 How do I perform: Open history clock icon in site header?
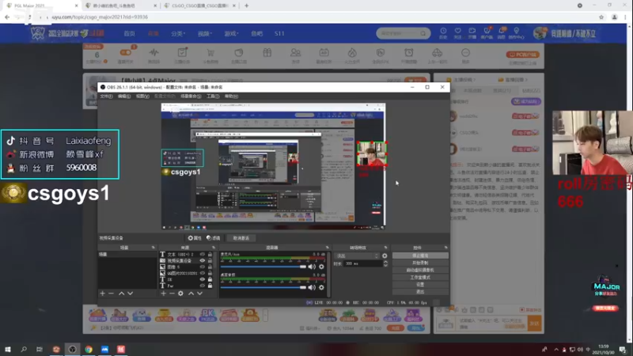click(443, 32)
